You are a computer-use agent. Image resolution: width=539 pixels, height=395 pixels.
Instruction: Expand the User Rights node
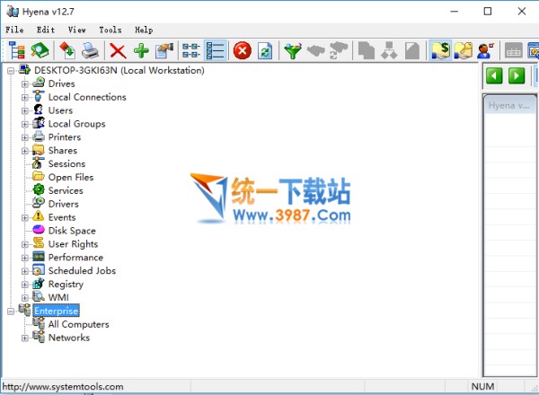point(25,244)
